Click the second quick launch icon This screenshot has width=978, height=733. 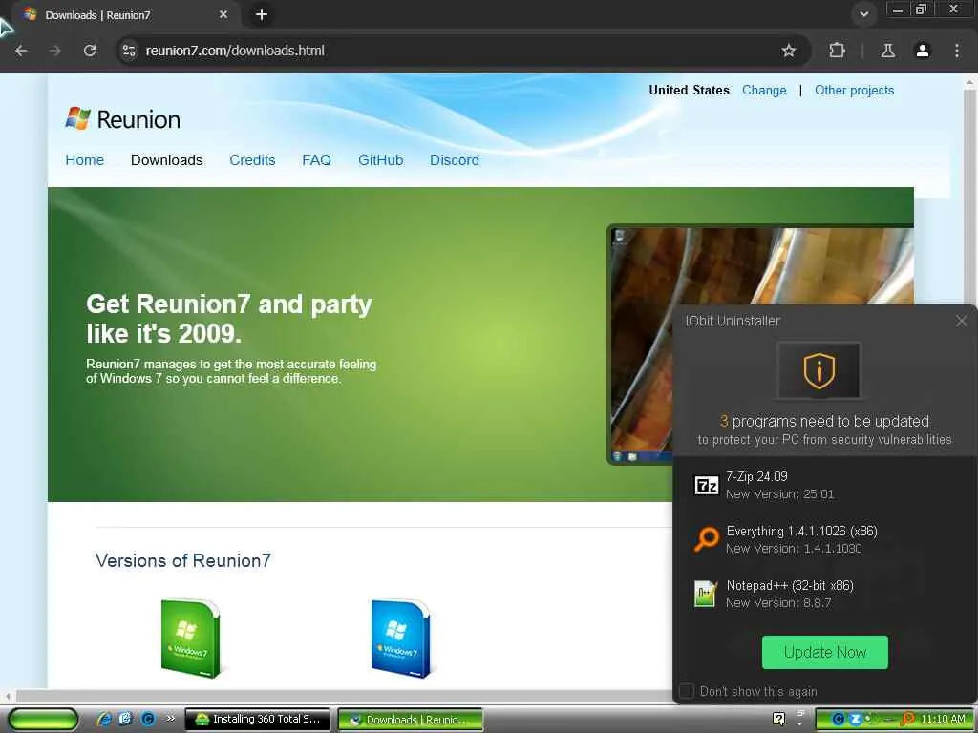click(126, 719)
